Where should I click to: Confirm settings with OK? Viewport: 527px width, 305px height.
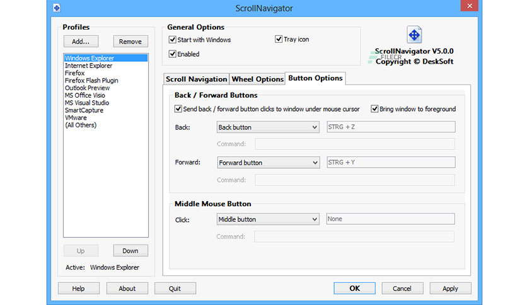coord(354,288)
